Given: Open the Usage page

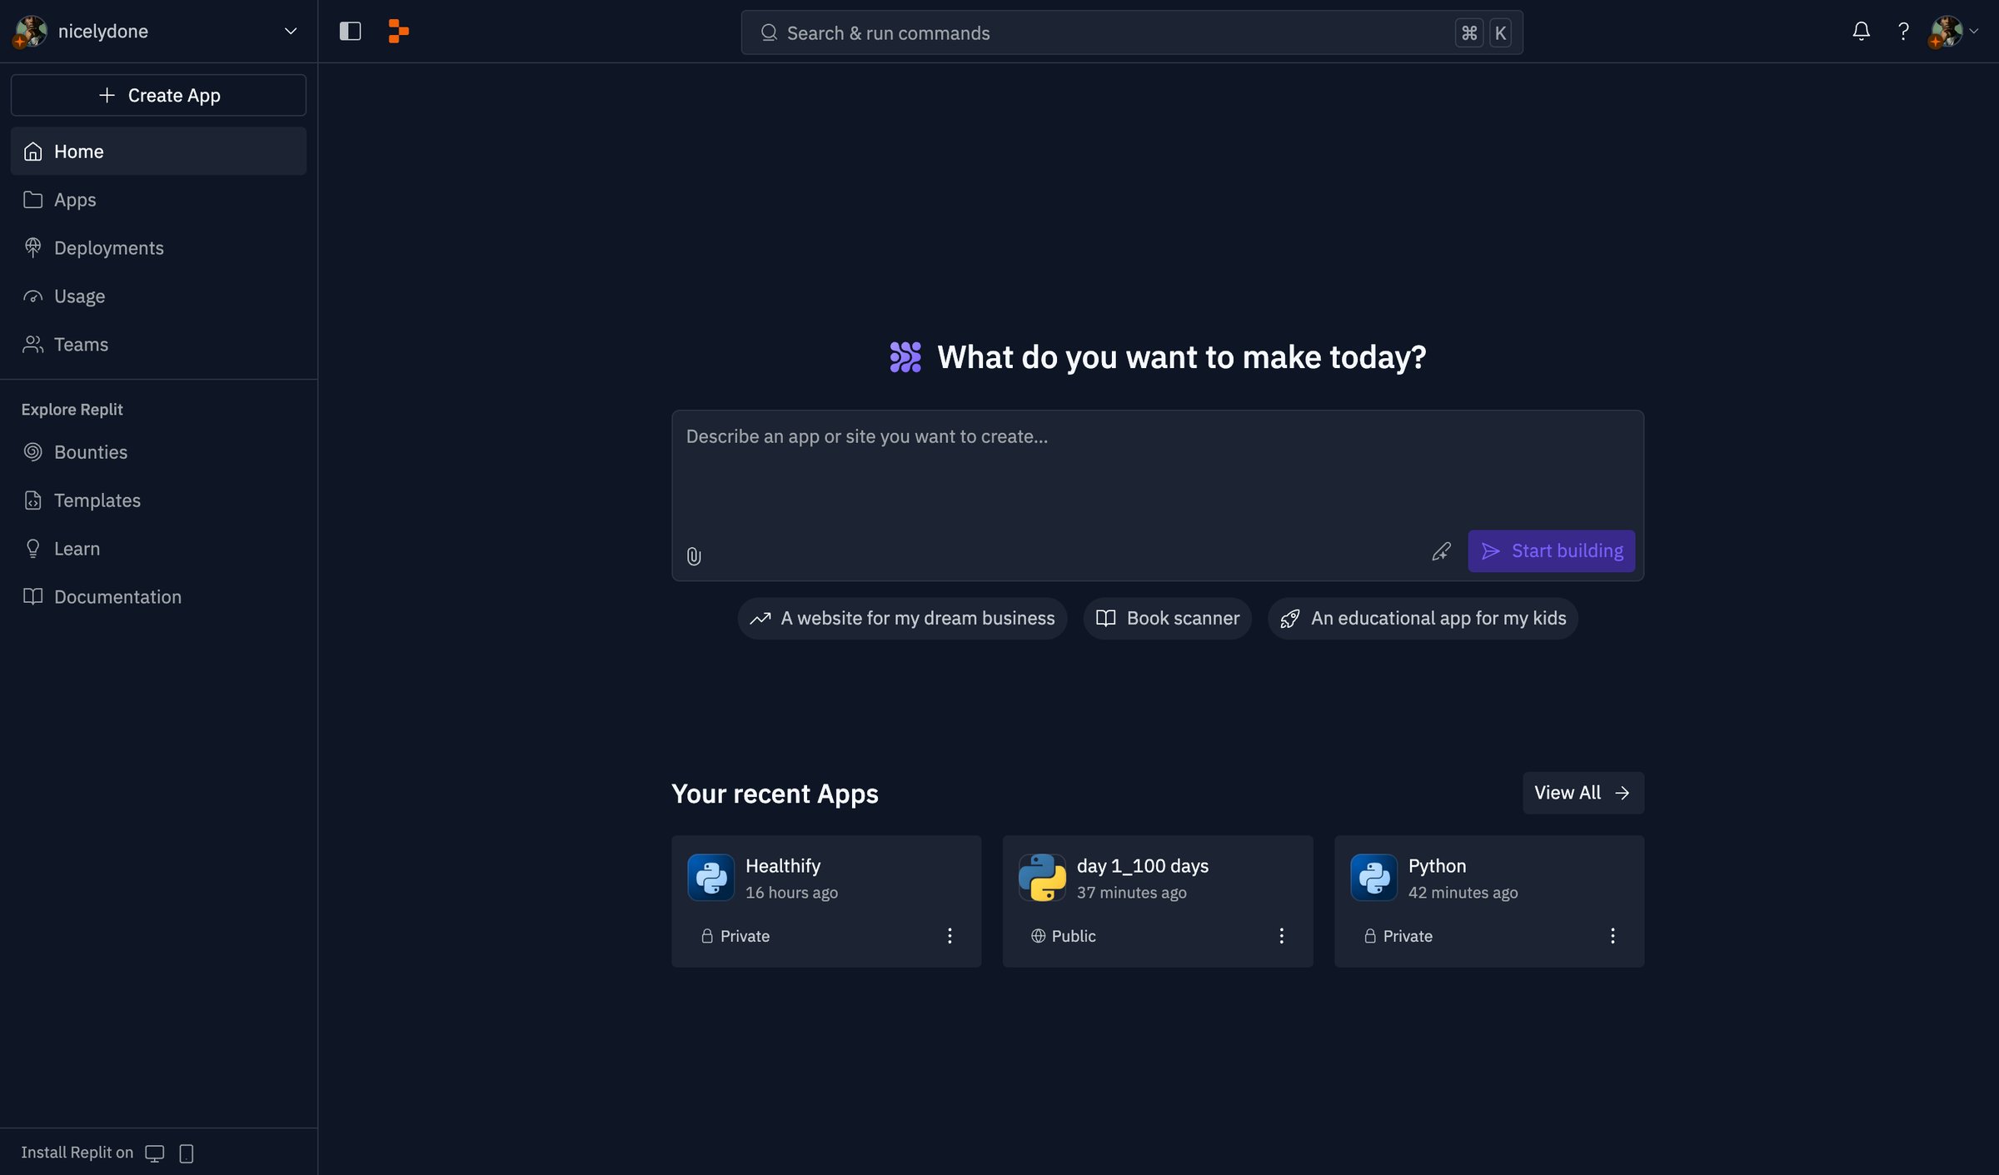Looking at the screenshot, I should [x=158, y=296].
